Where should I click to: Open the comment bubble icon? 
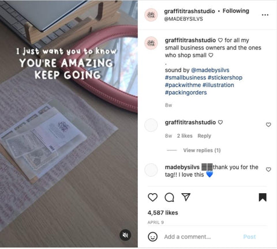point(169,197)
